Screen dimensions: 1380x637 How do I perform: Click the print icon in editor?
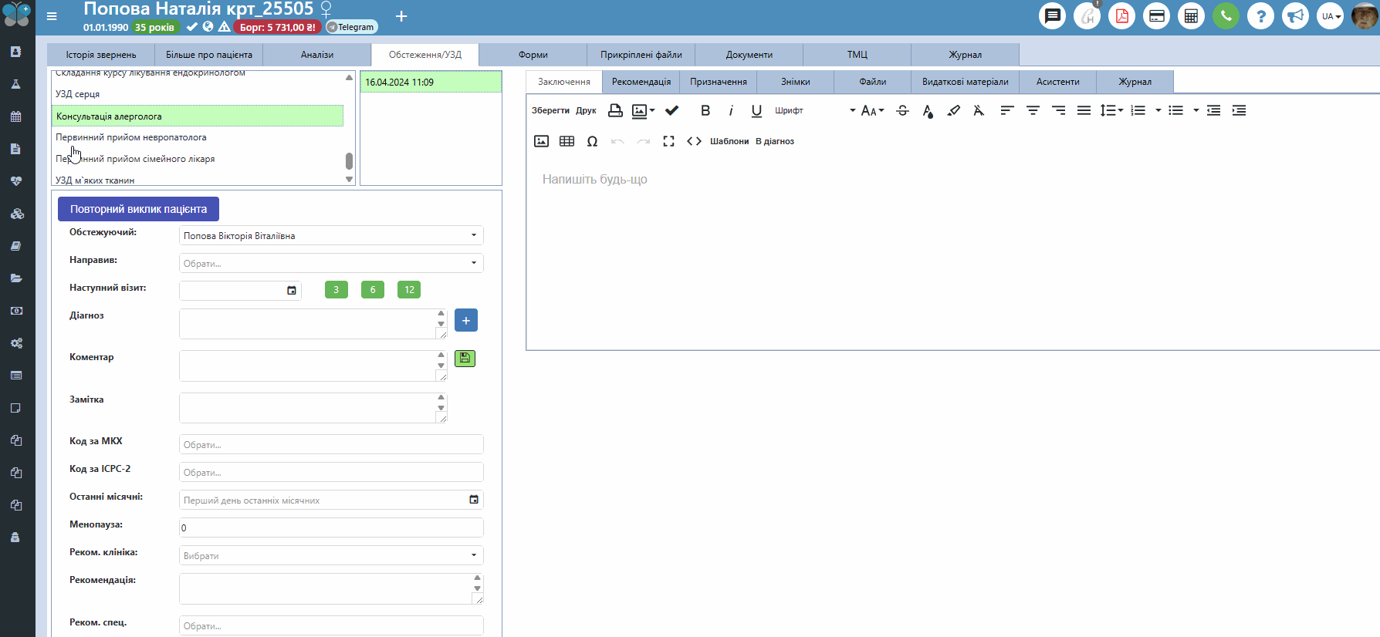[615, 110]
